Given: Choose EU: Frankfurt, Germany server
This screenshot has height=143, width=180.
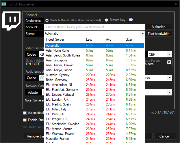Looking at the screenshot, I should point(95,90).
